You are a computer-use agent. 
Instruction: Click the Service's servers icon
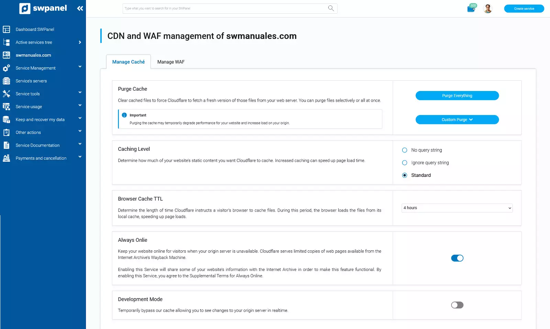coord(7,81)
